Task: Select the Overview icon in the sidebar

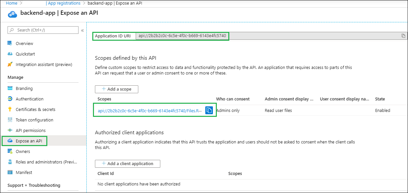Action: point(11,43)
